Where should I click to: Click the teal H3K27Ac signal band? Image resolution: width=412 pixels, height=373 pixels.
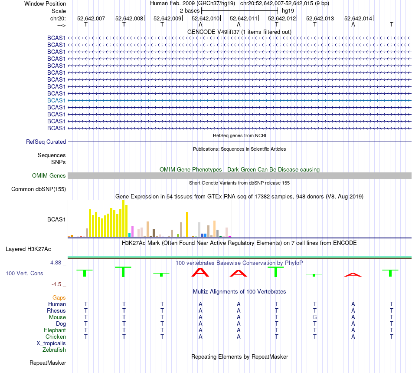(239, 257)
